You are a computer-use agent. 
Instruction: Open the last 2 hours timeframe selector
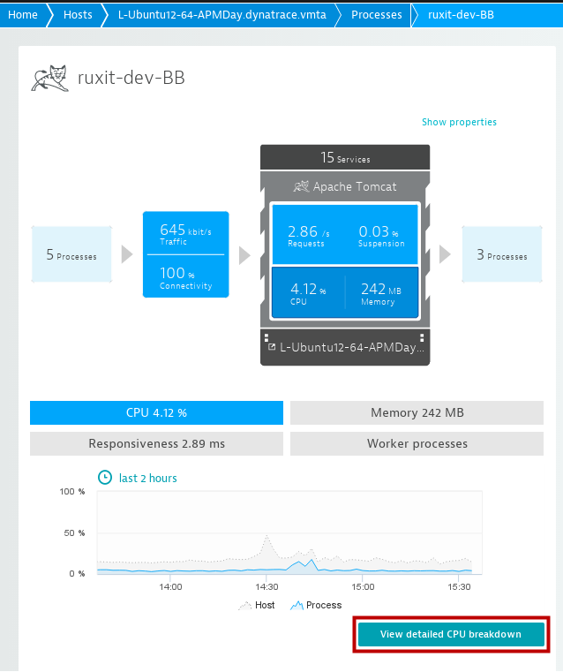pos(147,479)
